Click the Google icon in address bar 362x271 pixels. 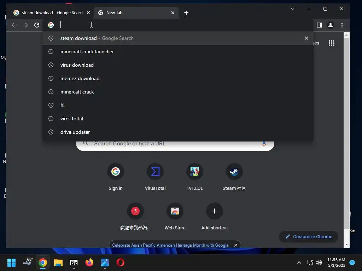pyautogui.click(x=51, y=25)
